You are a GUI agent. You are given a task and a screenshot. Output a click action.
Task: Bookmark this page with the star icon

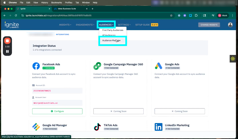(x=171, y=15)
